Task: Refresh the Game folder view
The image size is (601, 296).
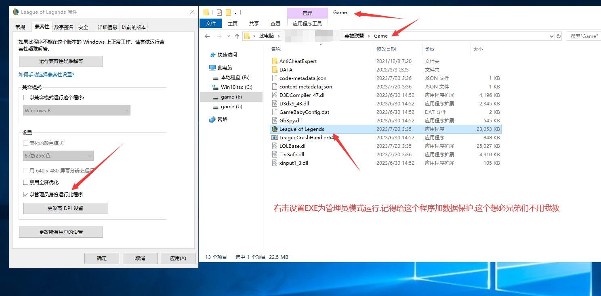Action: [x=559, y=36]
